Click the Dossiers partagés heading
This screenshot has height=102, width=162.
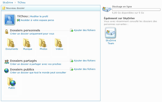click(x=23, y=61)
